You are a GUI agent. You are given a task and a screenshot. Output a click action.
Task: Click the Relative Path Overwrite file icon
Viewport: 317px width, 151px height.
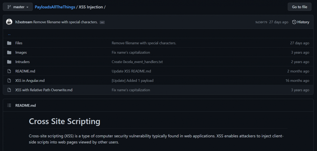(x=9, y=90)
